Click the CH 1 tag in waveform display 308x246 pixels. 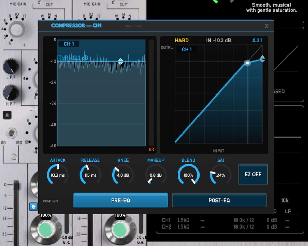coord(69,44)
